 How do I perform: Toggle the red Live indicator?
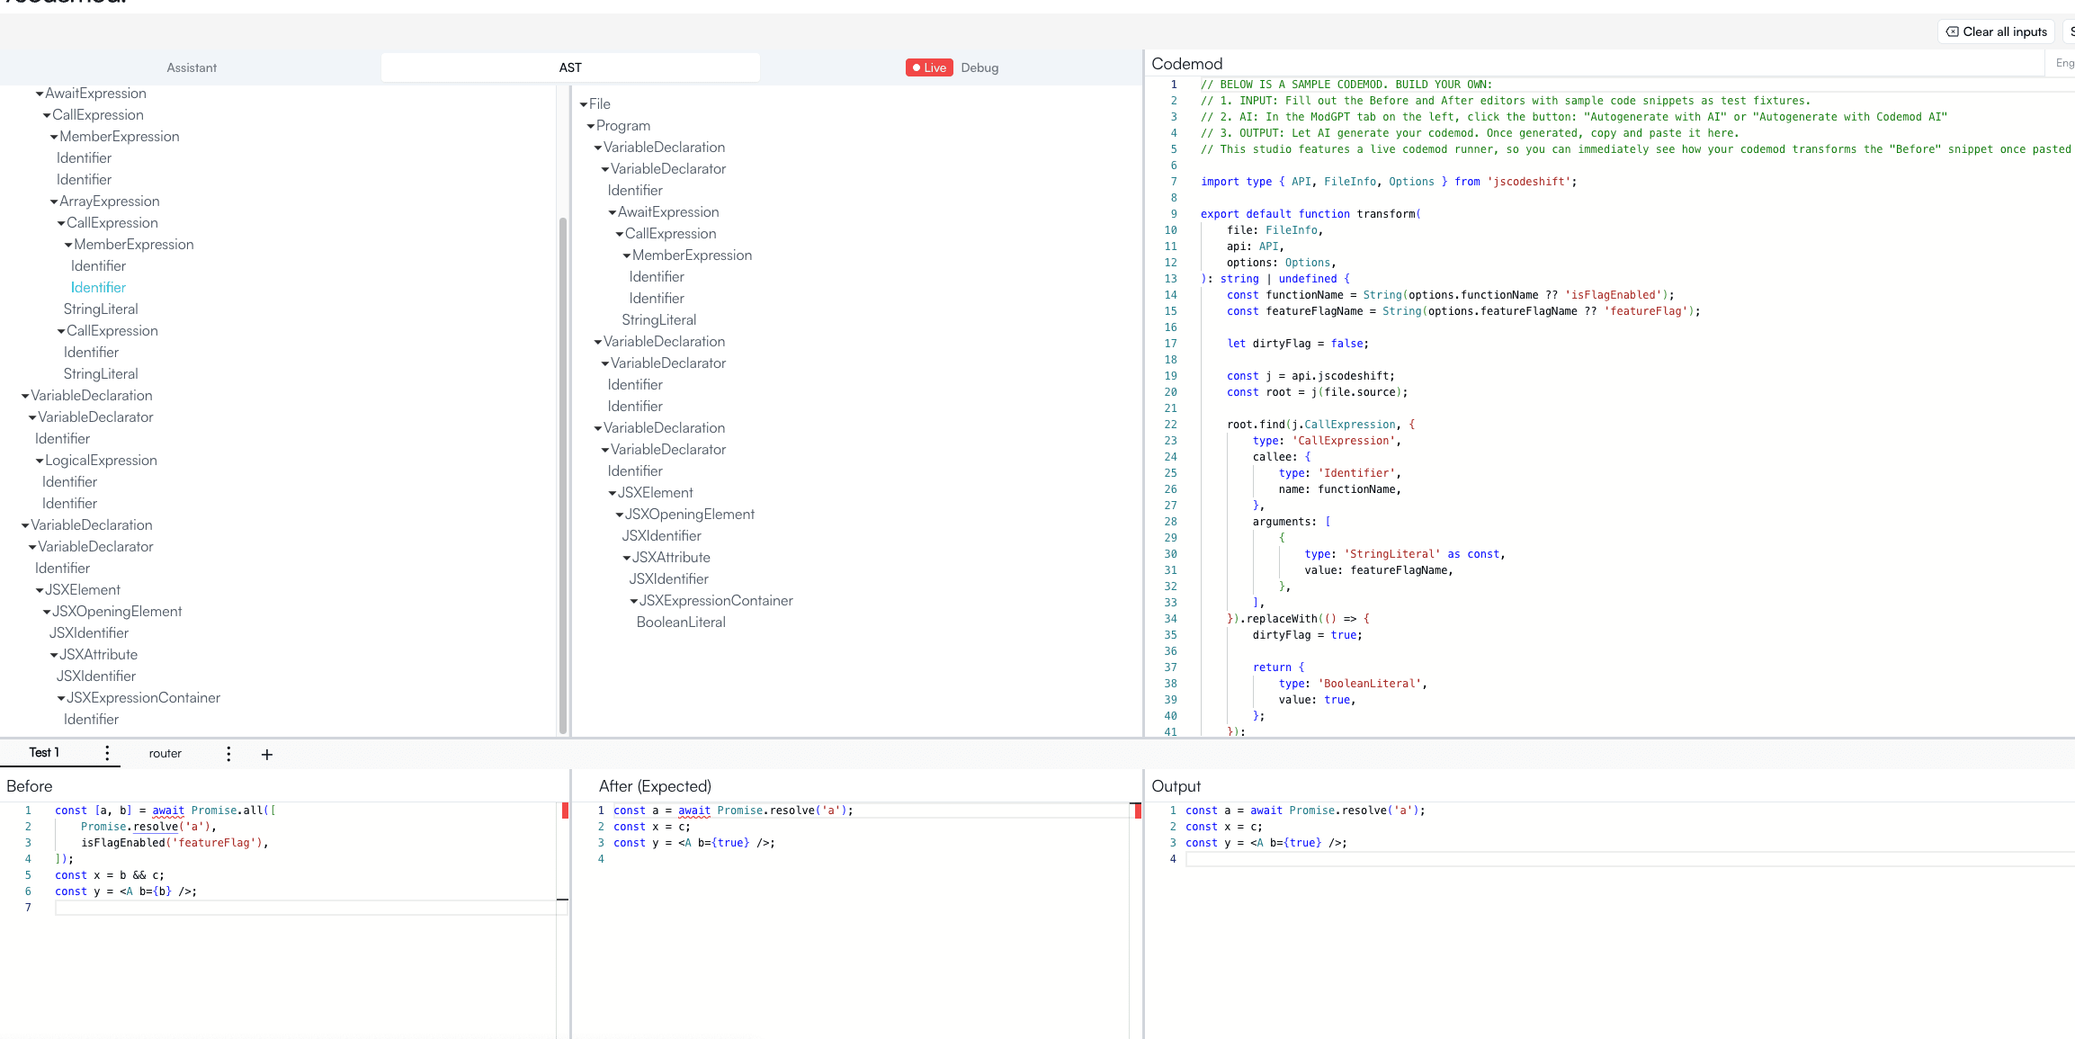[928, 67]
